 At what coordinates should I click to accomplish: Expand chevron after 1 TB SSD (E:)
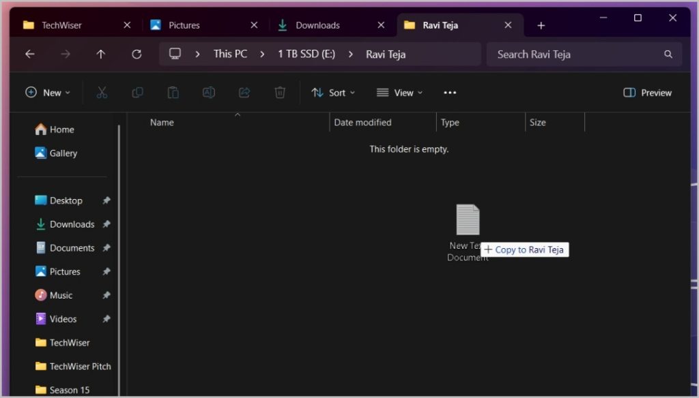(351, 55)
